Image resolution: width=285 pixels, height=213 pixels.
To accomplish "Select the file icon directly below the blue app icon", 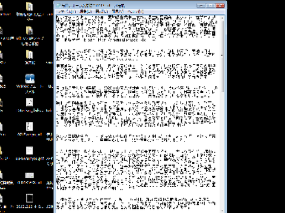I will 30,102.
